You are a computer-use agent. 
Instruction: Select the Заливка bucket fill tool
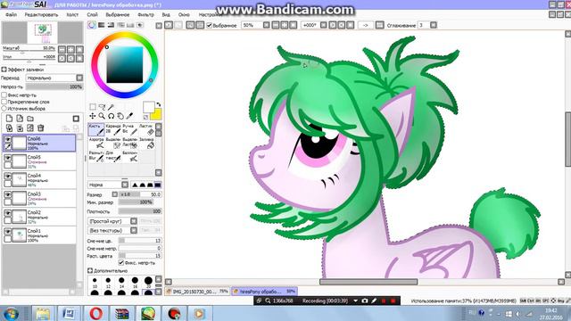coord(146,143)
